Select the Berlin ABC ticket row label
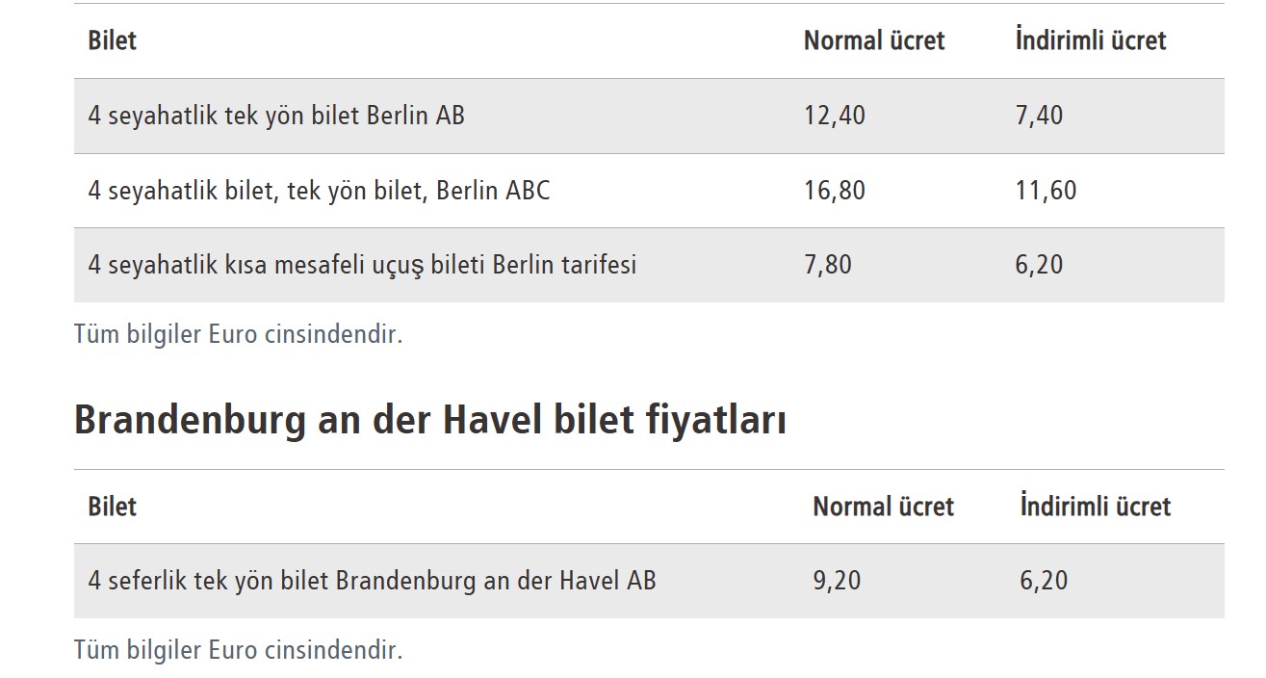1266x678 pixels. pyautogui.click(x=319, y=191)
